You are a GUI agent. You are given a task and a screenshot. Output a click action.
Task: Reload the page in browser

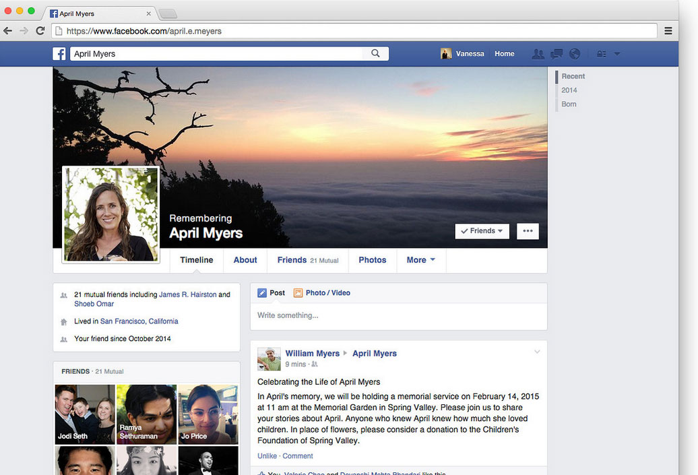40,30
